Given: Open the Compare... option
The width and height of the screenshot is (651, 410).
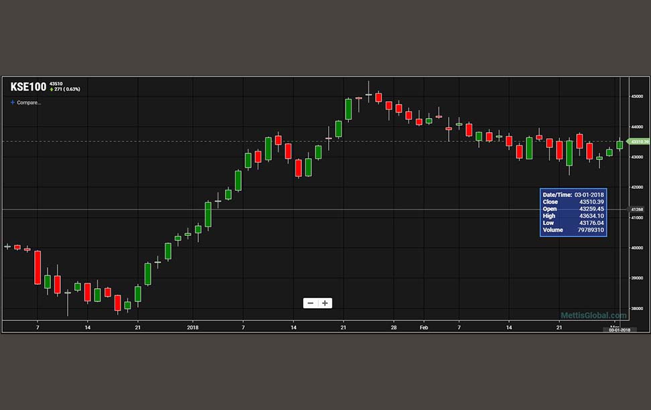Looking at the screenshot, I should (x=25, y=102).
